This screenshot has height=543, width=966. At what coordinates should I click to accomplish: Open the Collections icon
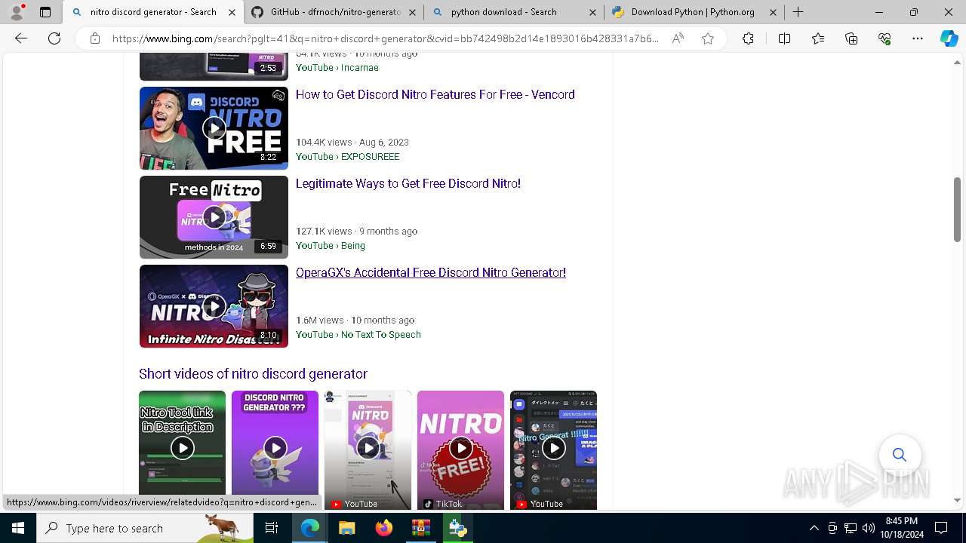tap(851, 38)
